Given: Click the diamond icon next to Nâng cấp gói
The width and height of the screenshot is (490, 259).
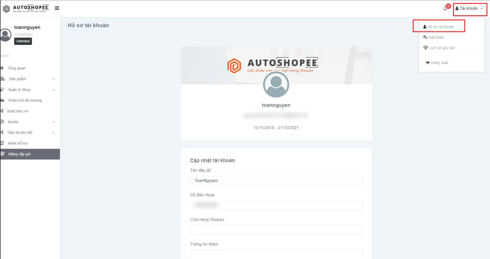Looking at the screenshot, I should tap(3, 154).
